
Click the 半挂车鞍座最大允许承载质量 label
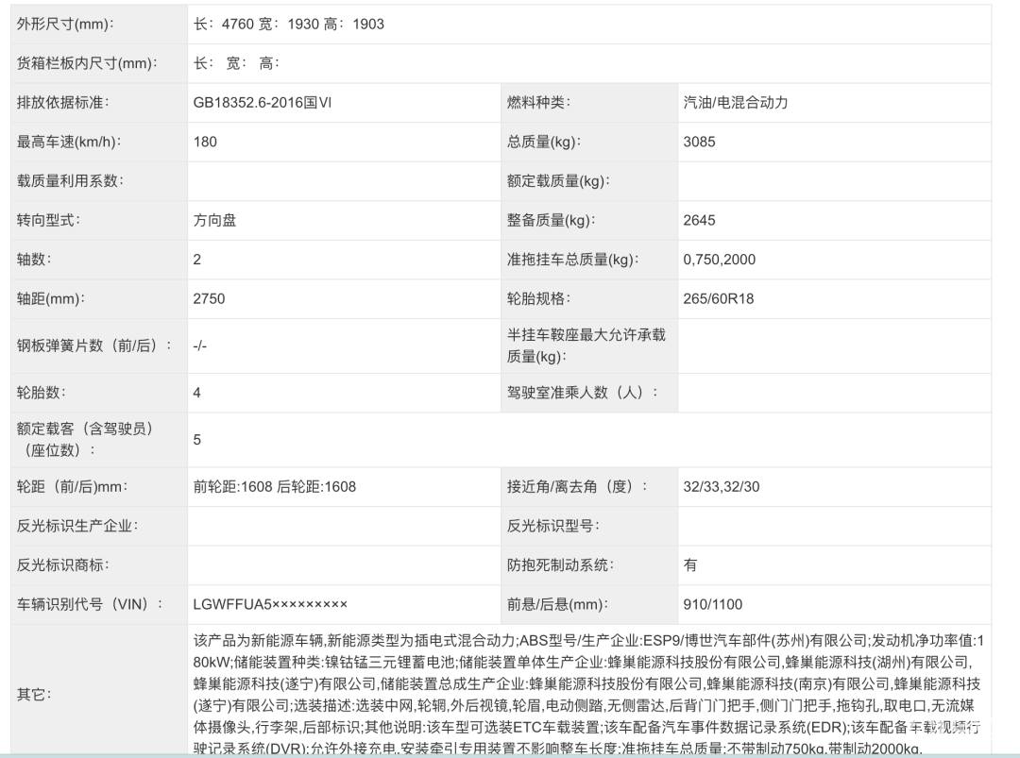[586, 345]
